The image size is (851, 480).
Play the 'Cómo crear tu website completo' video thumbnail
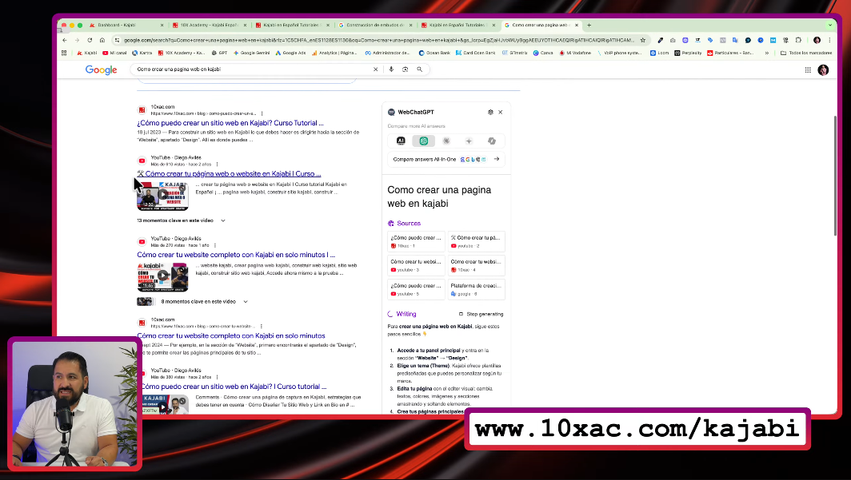[x=163, y=277]
